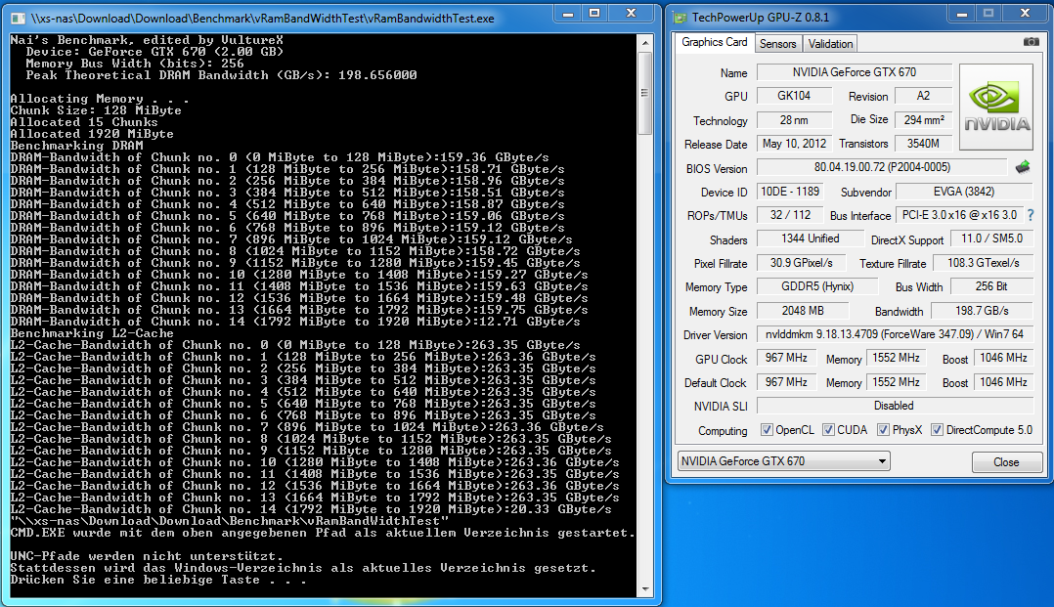The image size is (1054, 607).
Task: Click the Texture Fillrate field 108.3 GTexel/s
Action: pos(983,263)
